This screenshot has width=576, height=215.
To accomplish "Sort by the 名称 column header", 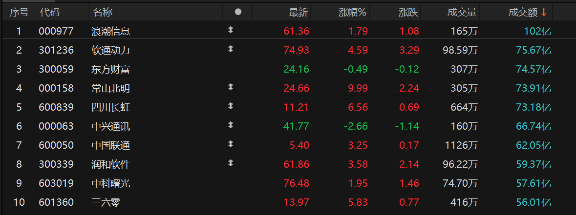I will coord(103,13).
